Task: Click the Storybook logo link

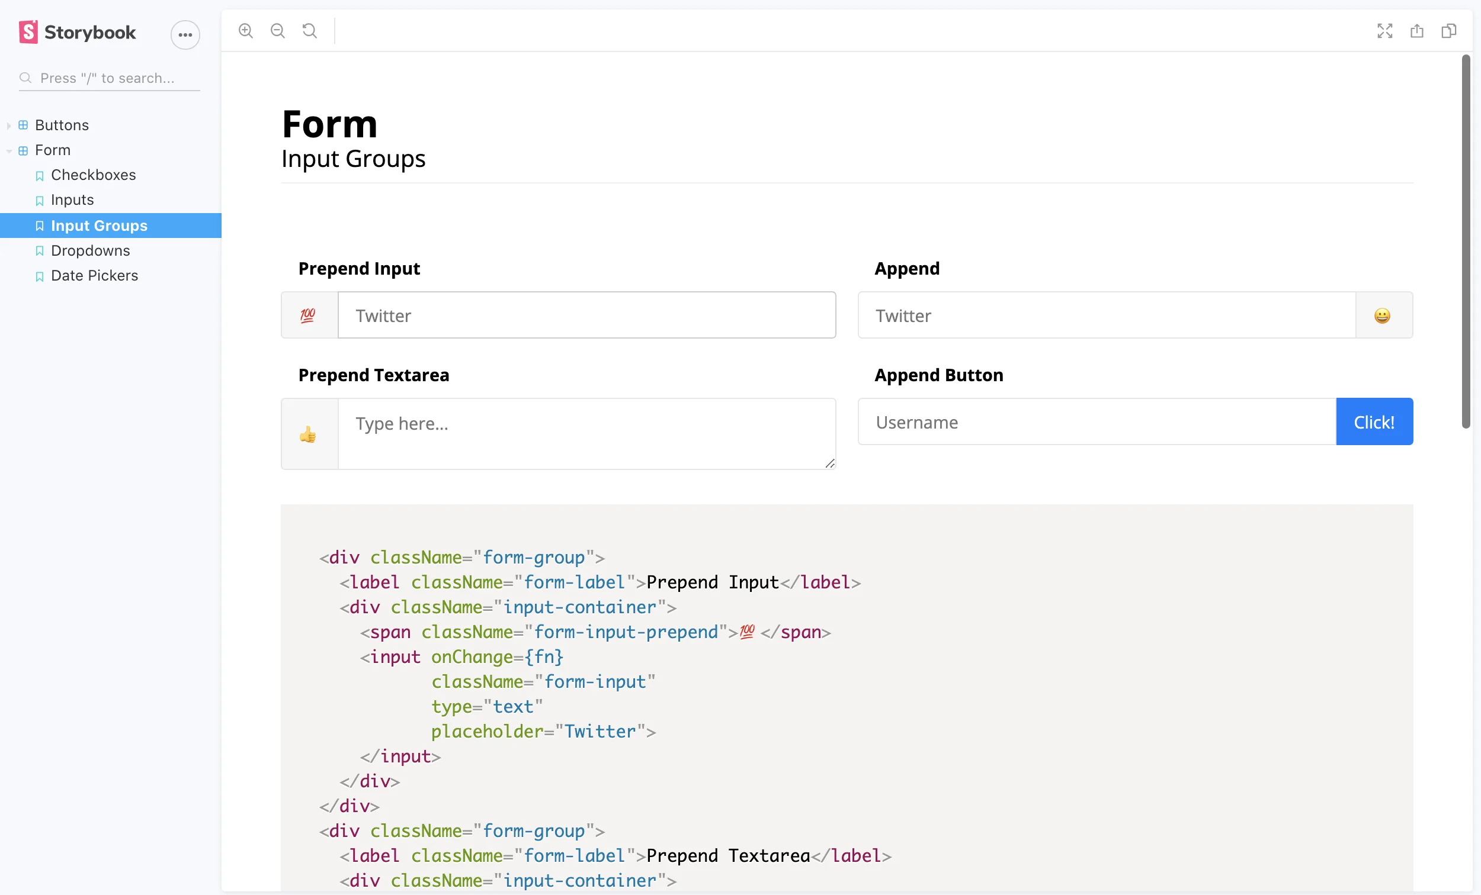Action: pos(77,33)
